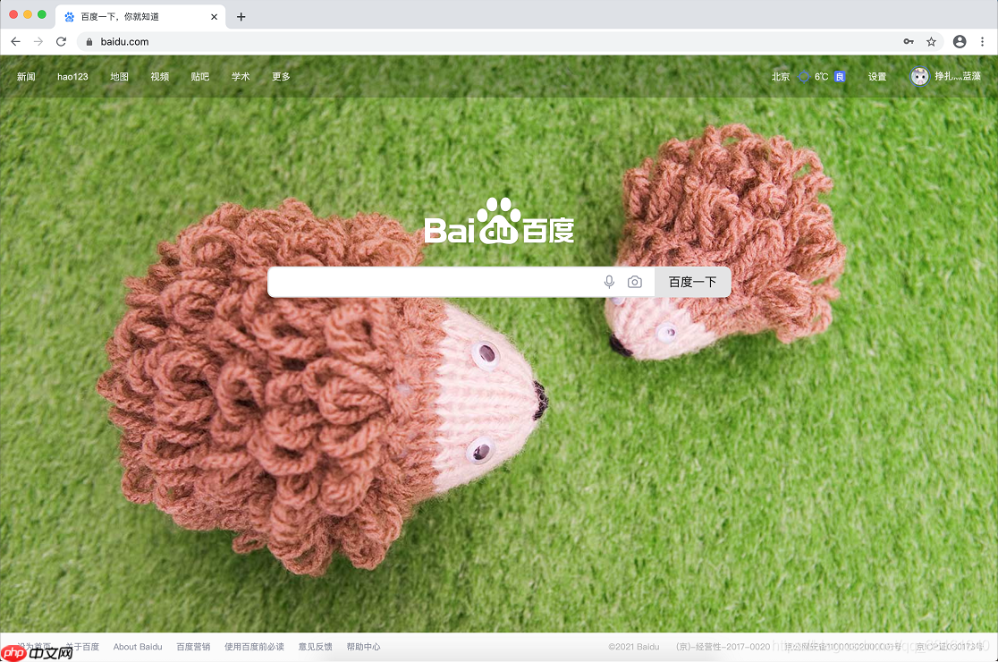
Task: Open the 设置 dropdown
Action: click(x=877, y=76)
